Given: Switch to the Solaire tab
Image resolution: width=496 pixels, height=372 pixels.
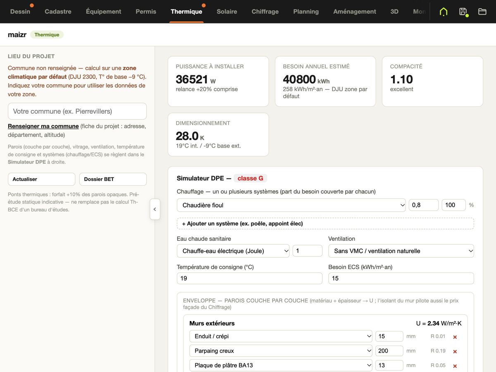Looking at the screenshot, I should click(227, 12).
